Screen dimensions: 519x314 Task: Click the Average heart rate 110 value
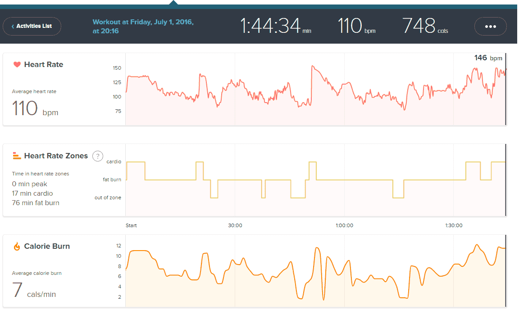click(35, 109)
